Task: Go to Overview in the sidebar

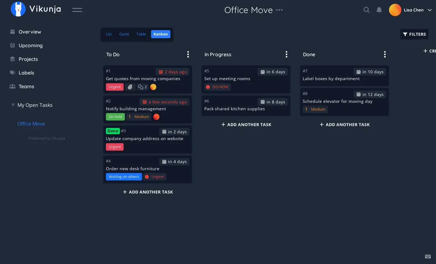Action: click(30, 32)
